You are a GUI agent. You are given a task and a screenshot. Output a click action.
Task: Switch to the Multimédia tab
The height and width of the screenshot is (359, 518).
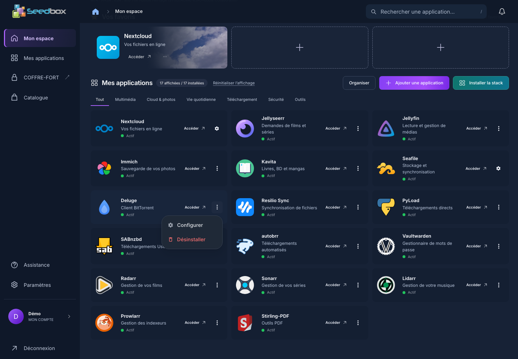coord(125,99)
